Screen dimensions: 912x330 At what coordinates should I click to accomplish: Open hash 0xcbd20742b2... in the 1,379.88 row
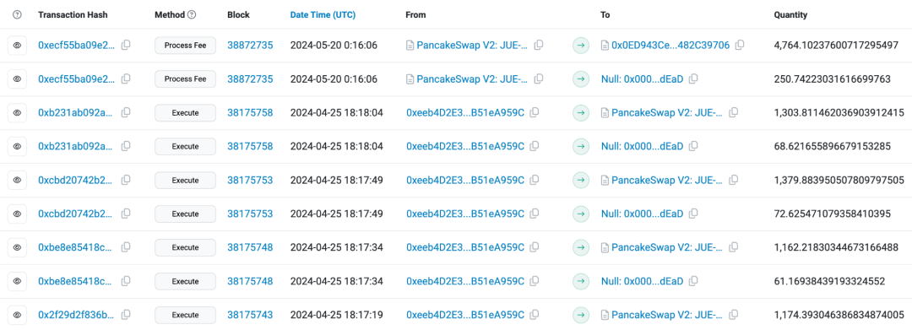click(76, 180)
